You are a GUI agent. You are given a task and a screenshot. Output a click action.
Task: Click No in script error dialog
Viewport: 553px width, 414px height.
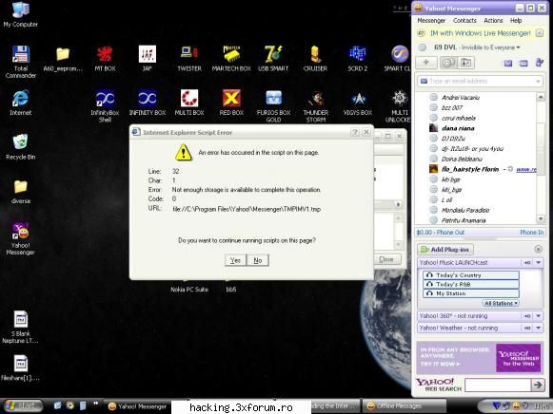coord(258,260)
